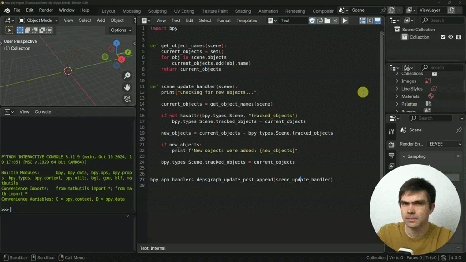Click the Options button in the viewport header
Image resolution: width=466 pixels, height=262 pixels.
[119, 30]
